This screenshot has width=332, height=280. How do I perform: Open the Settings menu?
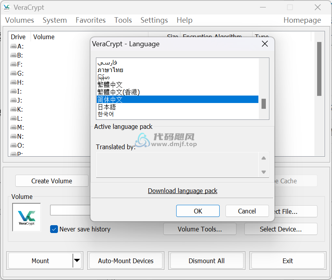pyautogui.click(x=154, y=20)
